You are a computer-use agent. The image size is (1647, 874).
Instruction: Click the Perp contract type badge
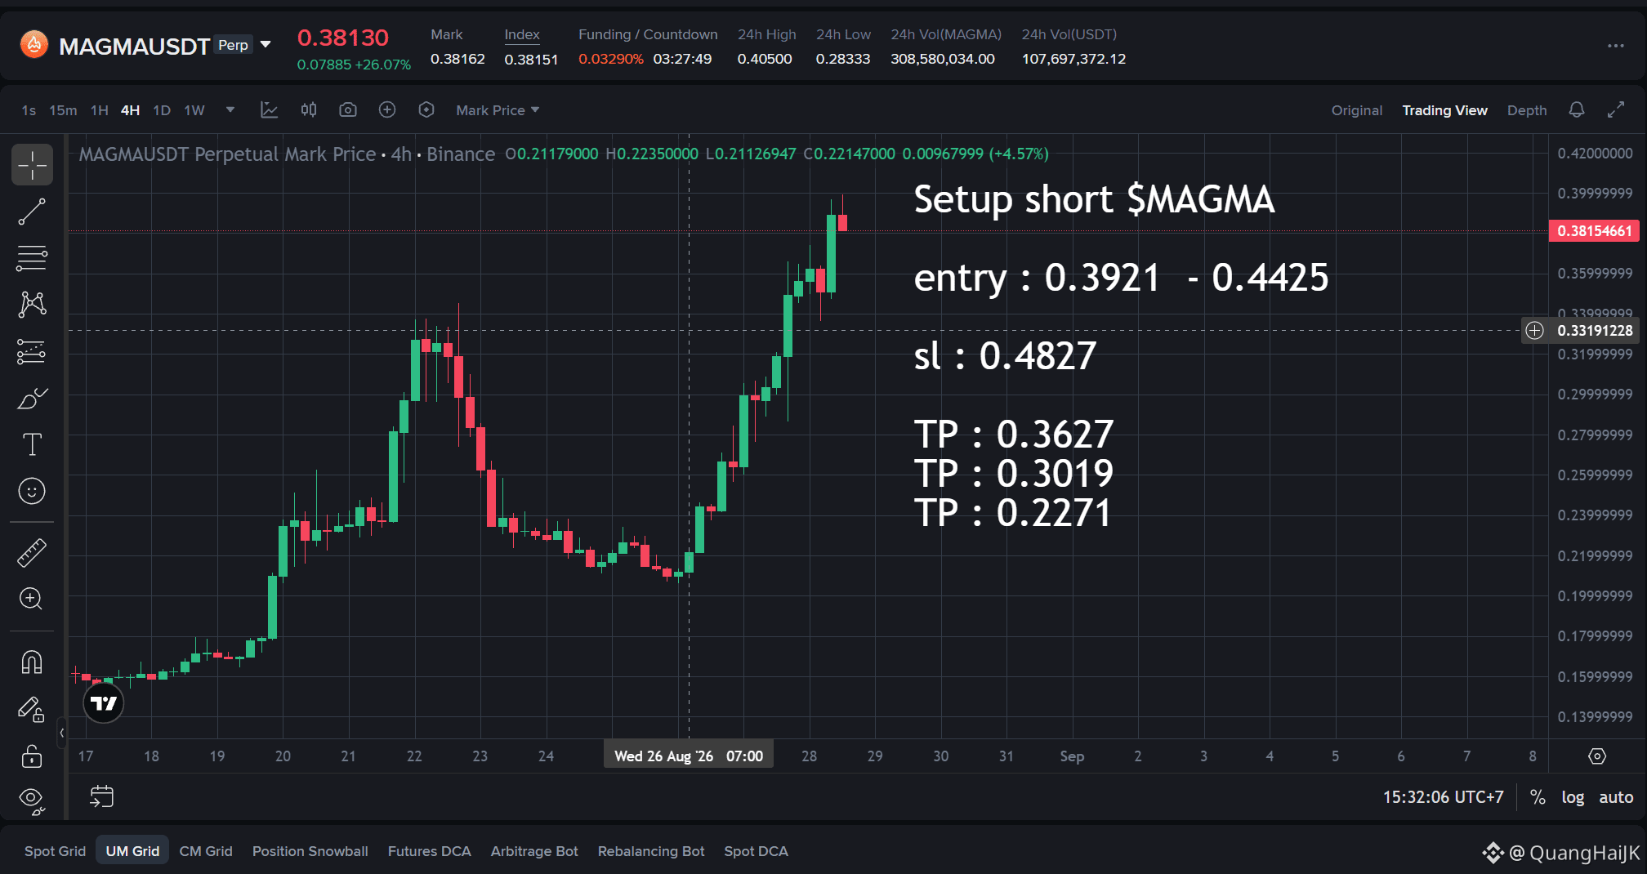click(233, 45)
